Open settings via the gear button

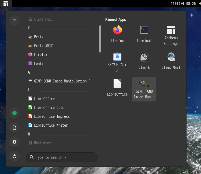(x=14, y=142)
